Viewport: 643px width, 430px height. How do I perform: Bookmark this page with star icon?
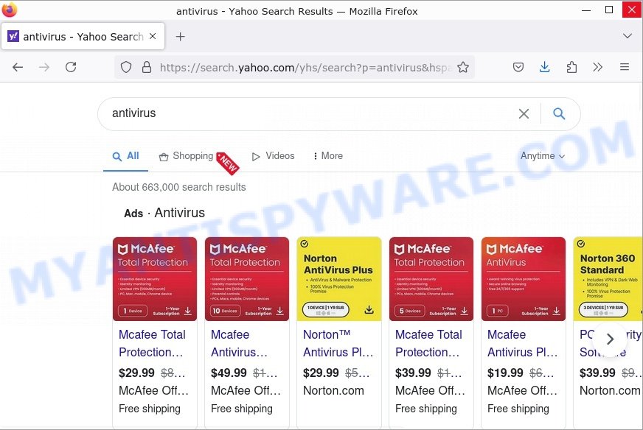463,67
